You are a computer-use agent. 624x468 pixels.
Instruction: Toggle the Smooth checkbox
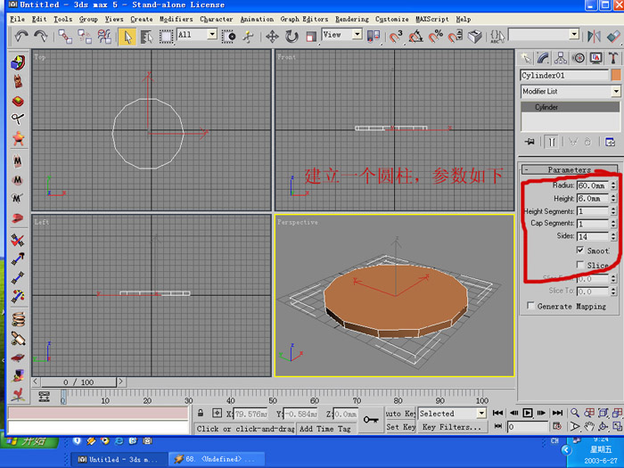580,250
